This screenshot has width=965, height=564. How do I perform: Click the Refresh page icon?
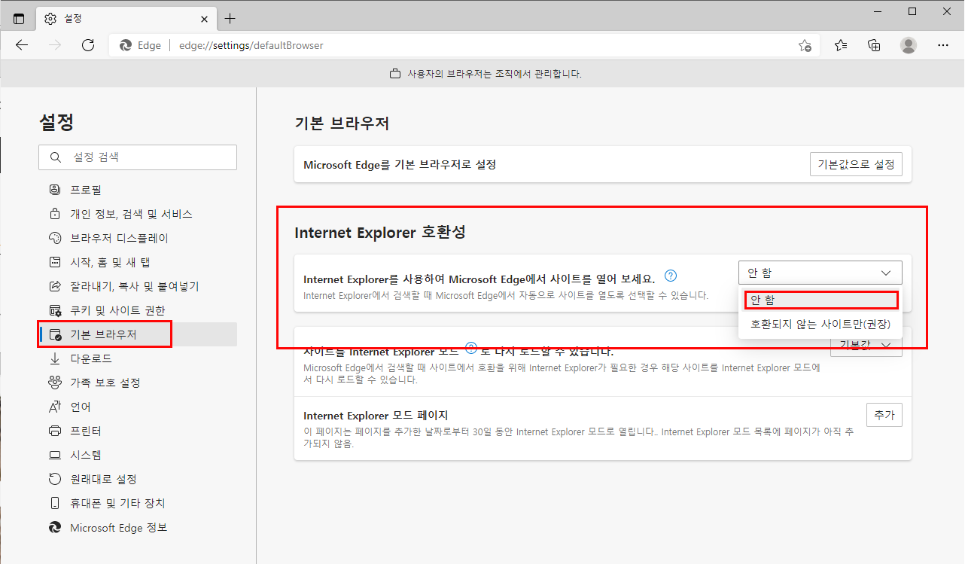click(88, 45)
